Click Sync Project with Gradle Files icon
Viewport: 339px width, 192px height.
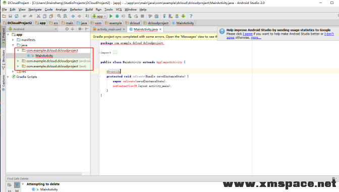(164, 16)
